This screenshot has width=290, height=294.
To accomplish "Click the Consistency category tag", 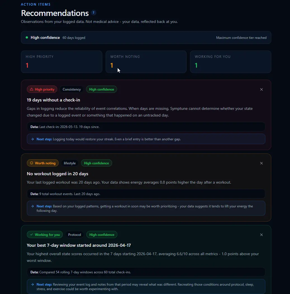I will [x=72, y=89].
